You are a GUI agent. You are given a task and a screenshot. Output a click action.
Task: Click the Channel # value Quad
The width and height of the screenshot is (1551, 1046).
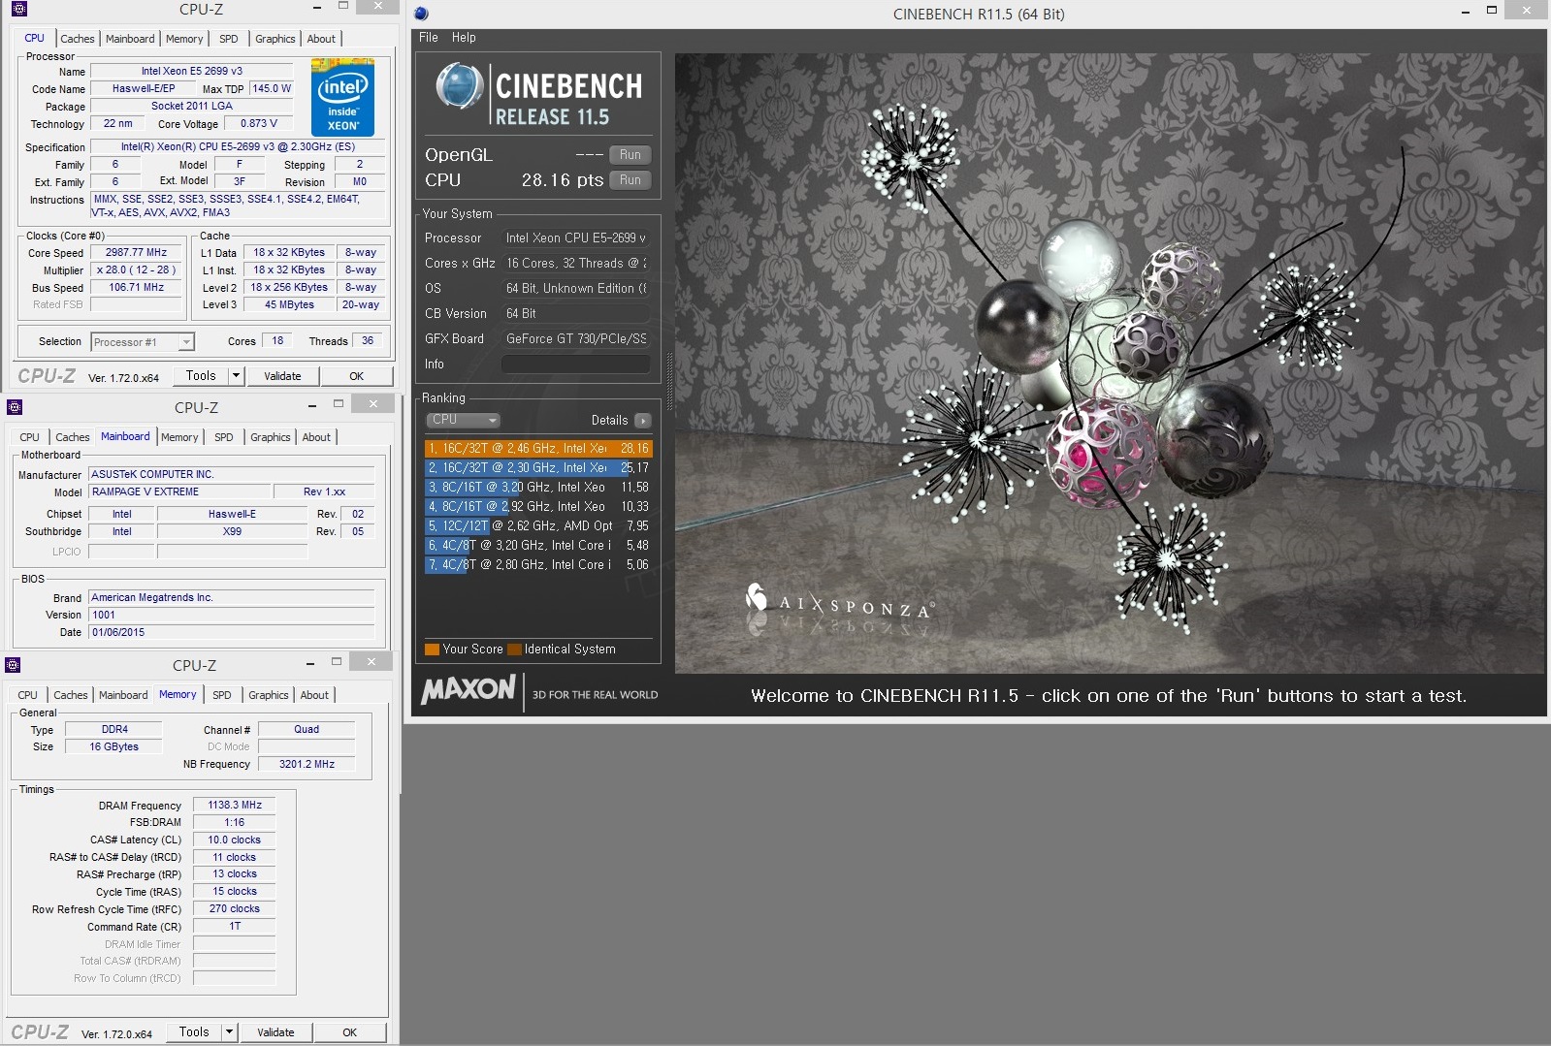tap(307, 730)
